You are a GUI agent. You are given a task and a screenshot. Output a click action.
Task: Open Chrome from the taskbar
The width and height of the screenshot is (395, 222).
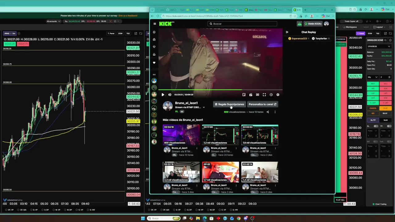(239, 218)
